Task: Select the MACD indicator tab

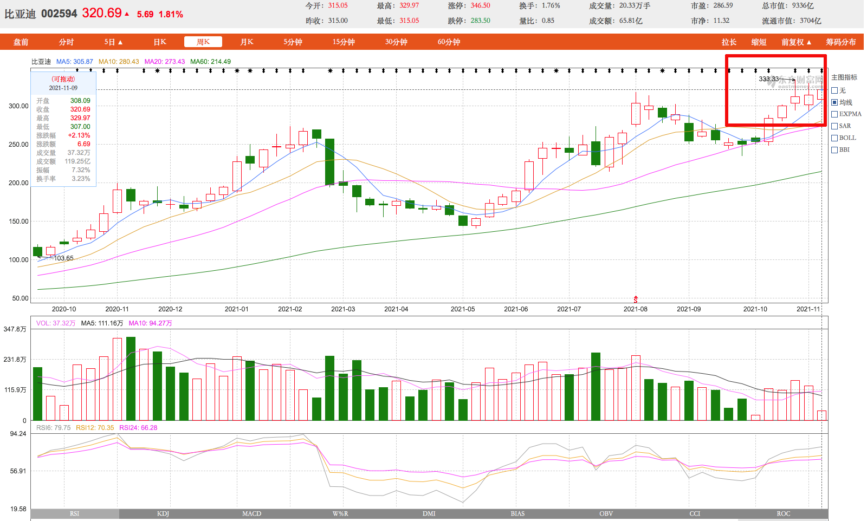Action: coord(252,513)
